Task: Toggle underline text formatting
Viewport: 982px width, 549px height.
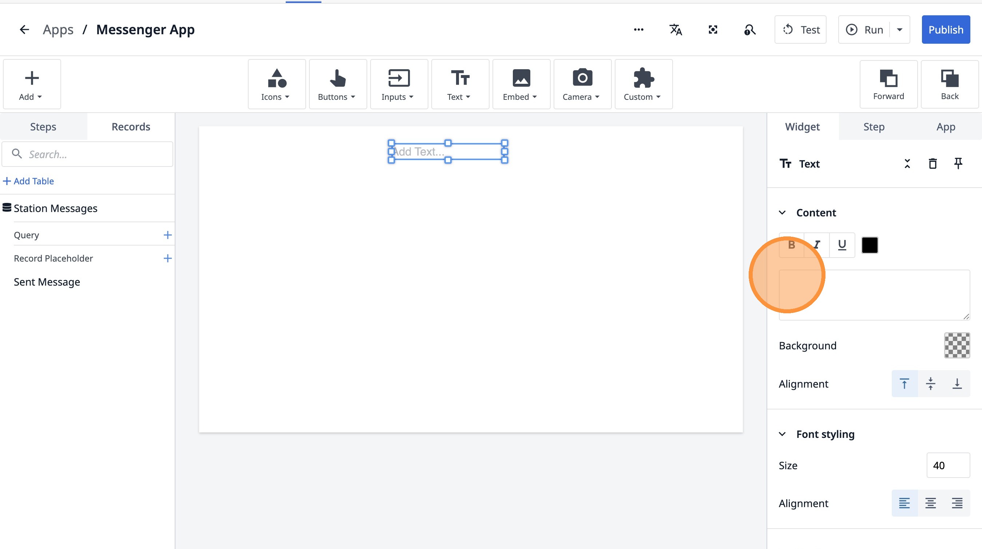Action: pos(842,245)
